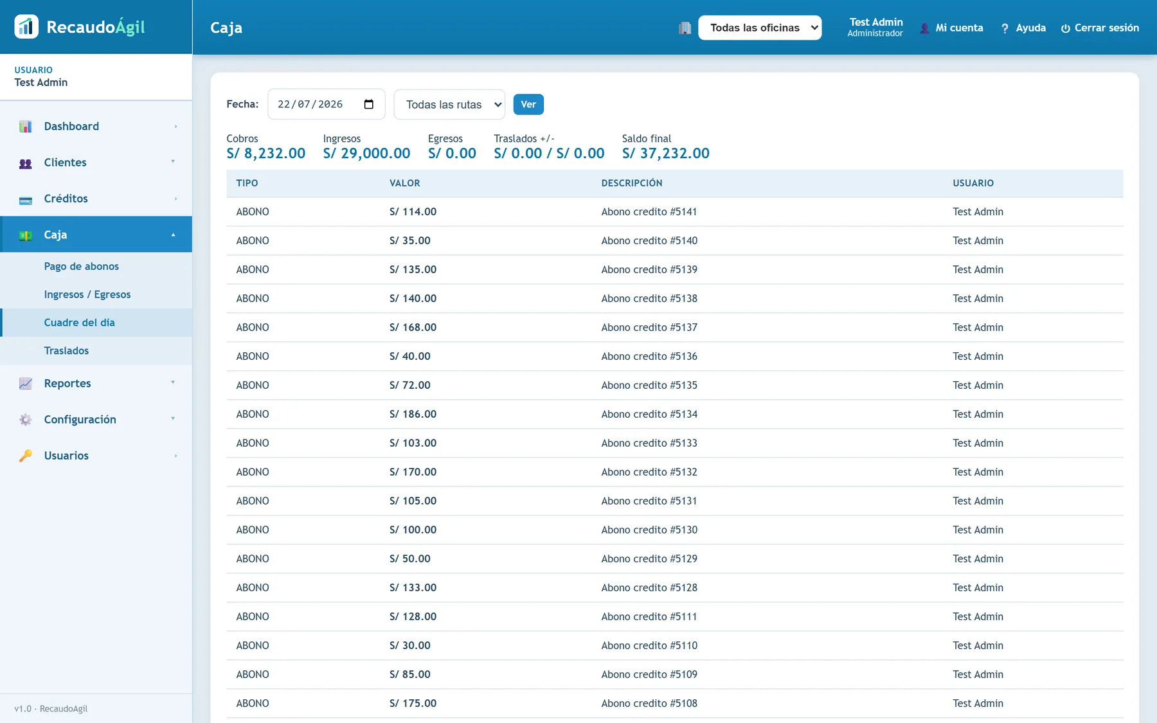This screenshot has width=1157, height=723.
Task: Click the Dashboard chart icon in sidebar
Action: click(x=26, y=127)
